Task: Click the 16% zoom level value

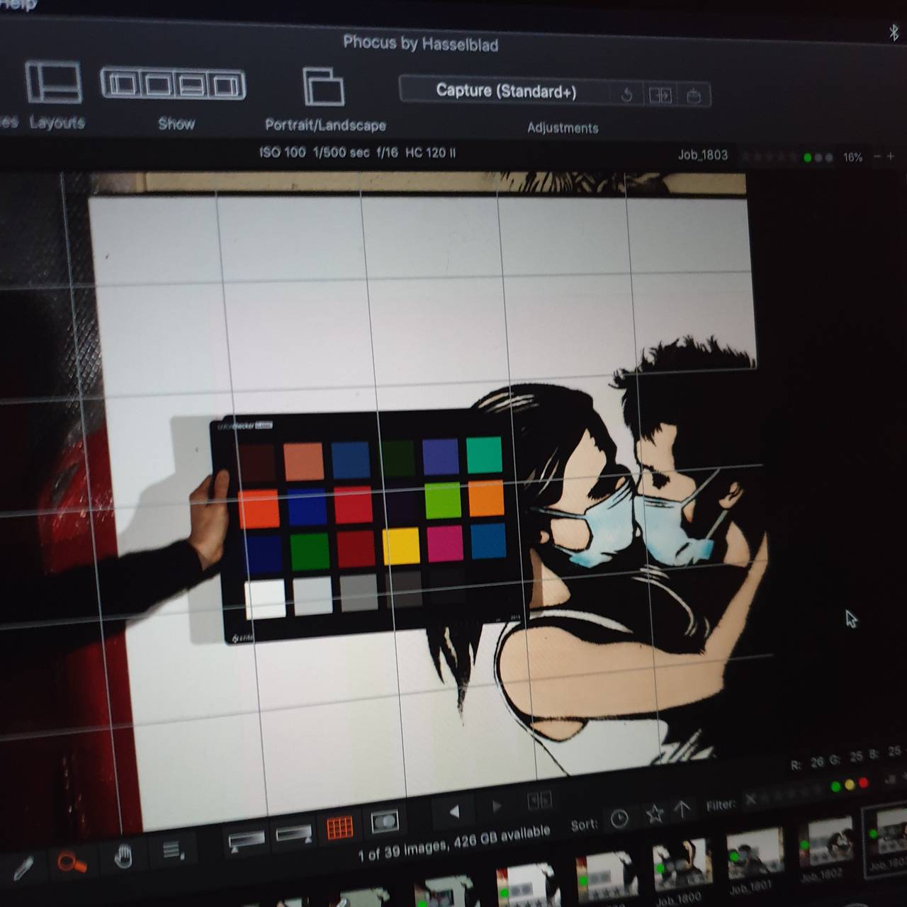Action: click(x=852, y=157)
